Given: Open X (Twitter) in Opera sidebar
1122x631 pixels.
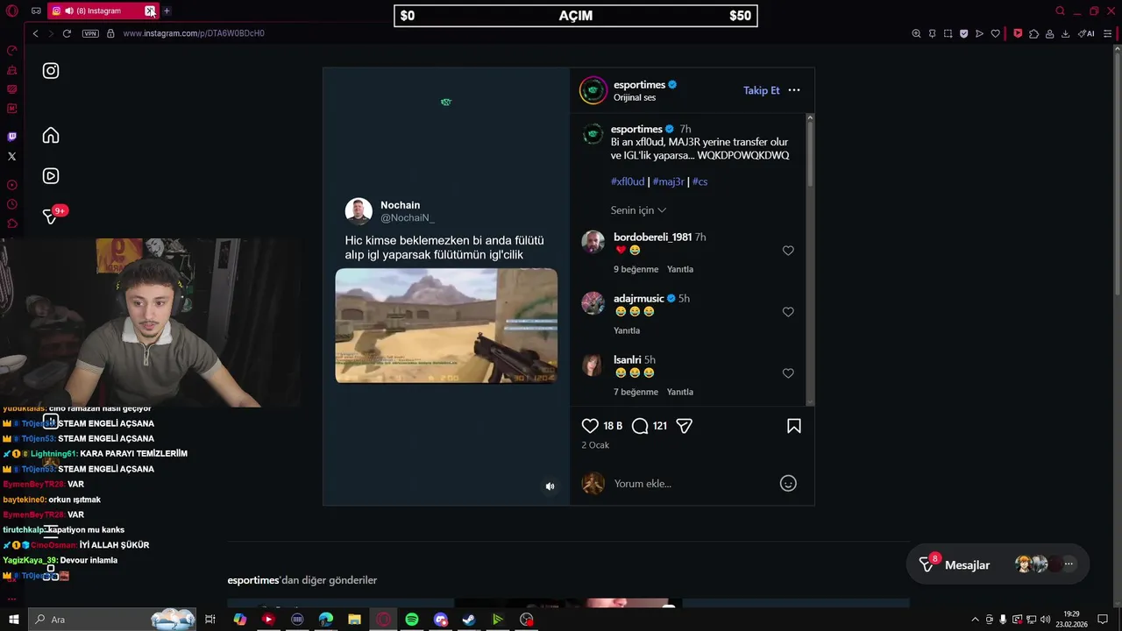Looking at the screenshot, I should (x=11, y=156).
